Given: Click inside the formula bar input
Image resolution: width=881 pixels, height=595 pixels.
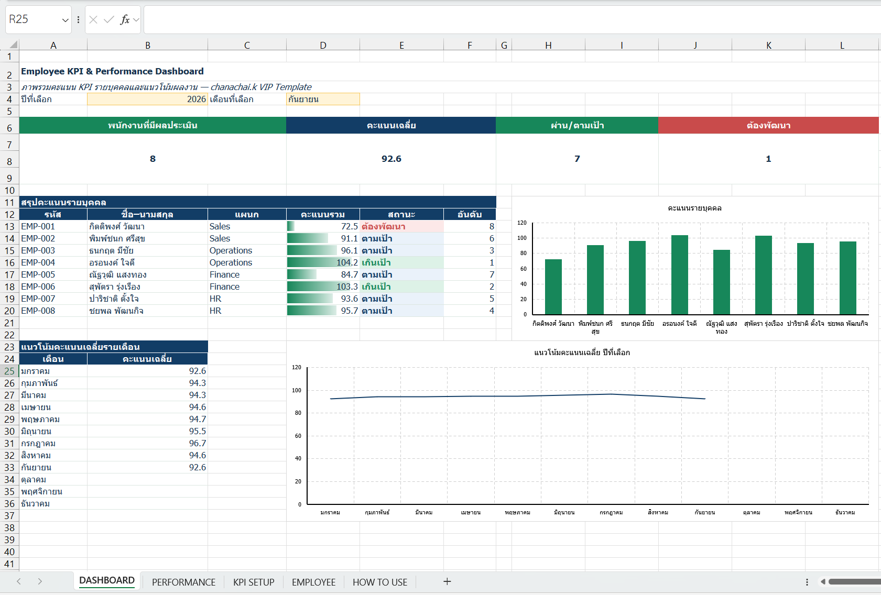Looking at the screenshot, I should point(512,20).
